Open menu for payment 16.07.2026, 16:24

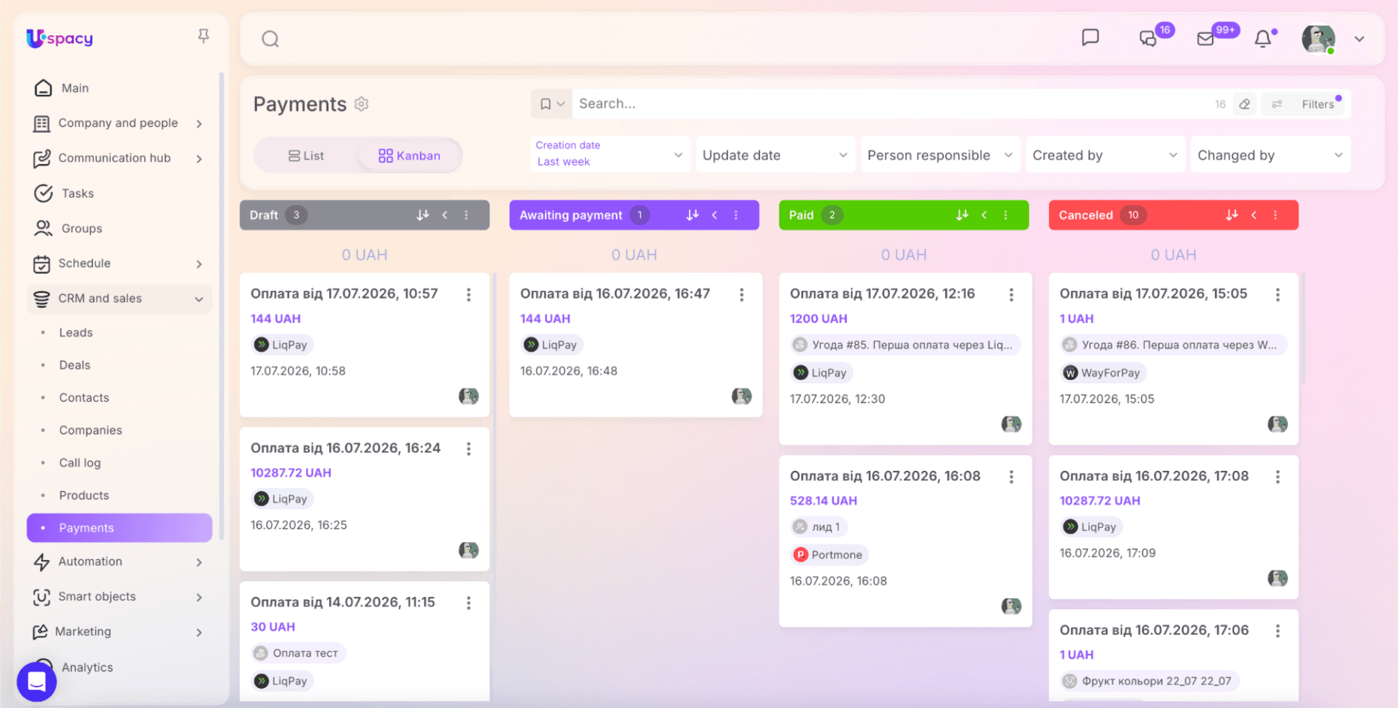pyautogui.click(x=469, y=449)
